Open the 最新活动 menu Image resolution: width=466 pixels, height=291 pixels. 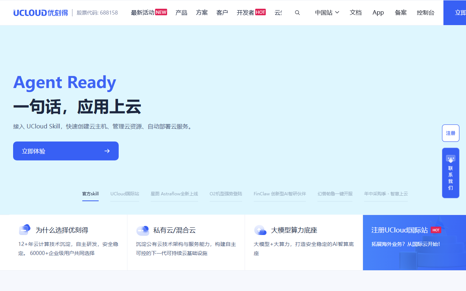(142, 13)
